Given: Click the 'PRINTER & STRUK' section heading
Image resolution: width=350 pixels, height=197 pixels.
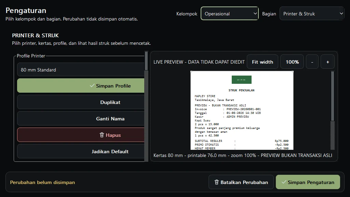Looking at the screenshot, I should coord(35,36).
